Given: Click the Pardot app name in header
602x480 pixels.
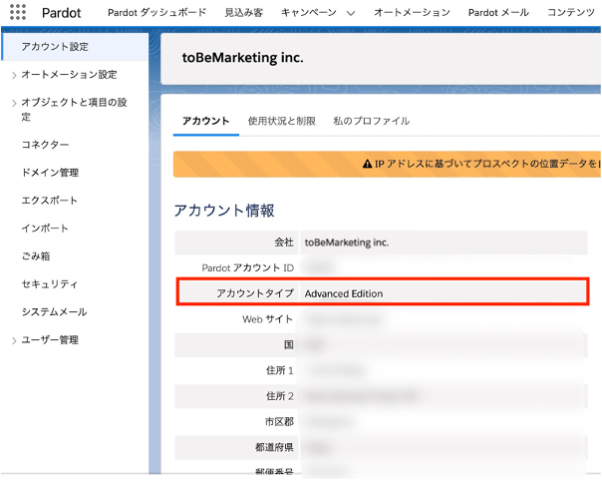Looking at the screenshot, I should pos(62,13).
